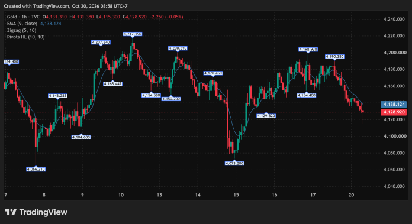Click the pivot high label 4,198.938

308,49
